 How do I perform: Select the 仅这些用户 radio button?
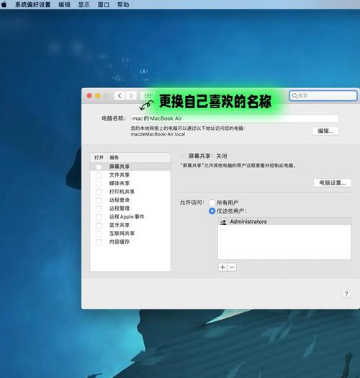212,211
